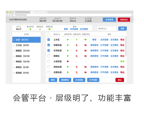Tick the select-all checkbox in table header

(x=49, y=34)
